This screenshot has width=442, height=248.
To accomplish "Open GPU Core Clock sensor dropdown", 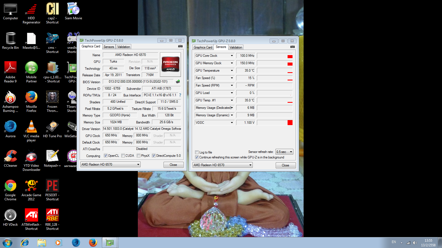I will tap(232, 56).
